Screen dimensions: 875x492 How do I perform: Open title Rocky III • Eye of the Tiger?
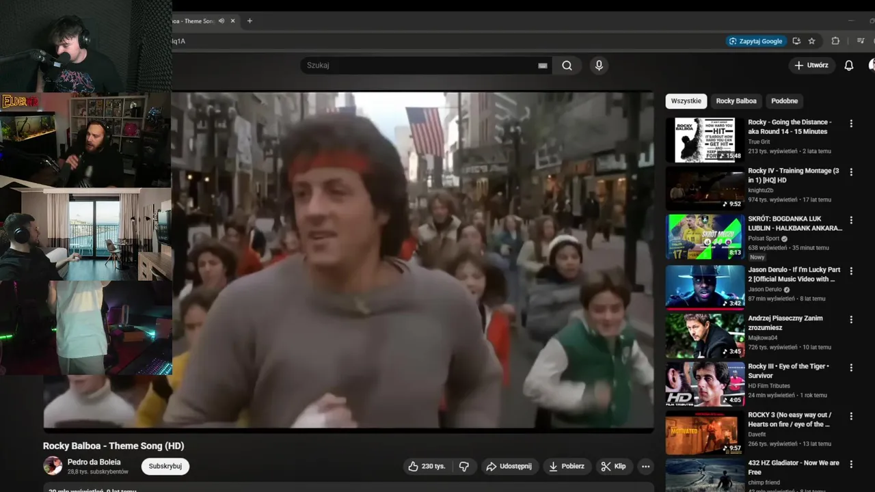click(788, 371)
